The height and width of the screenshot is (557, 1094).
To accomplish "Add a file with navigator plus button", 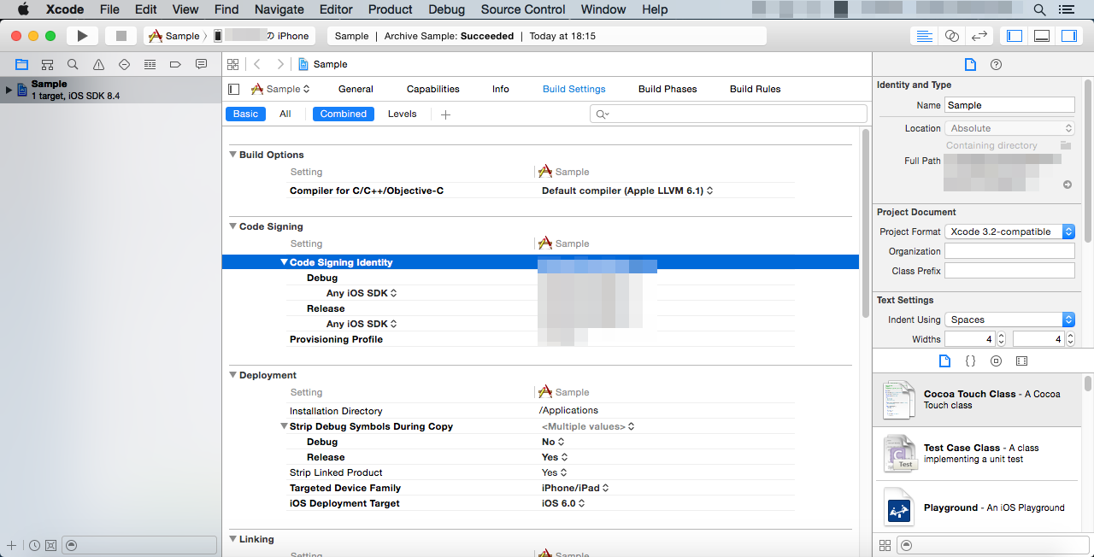I will (x=11, y=545).
